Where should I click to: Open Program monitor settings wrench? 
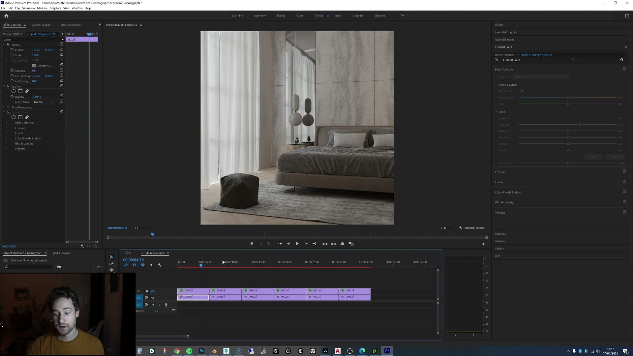[461, 228]
